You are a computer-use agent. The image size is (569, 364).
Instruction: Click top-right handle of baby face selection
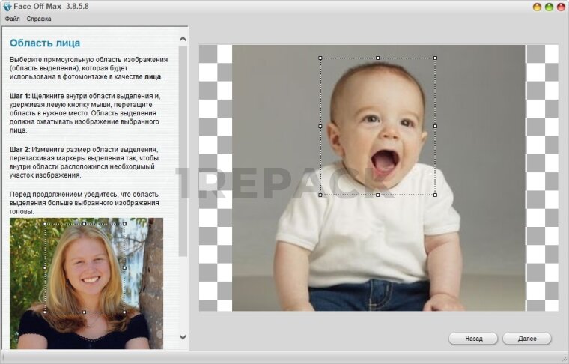coord(435,58)
